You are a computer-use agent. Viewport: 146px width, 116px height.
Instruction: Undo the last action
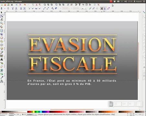point(25,5)
